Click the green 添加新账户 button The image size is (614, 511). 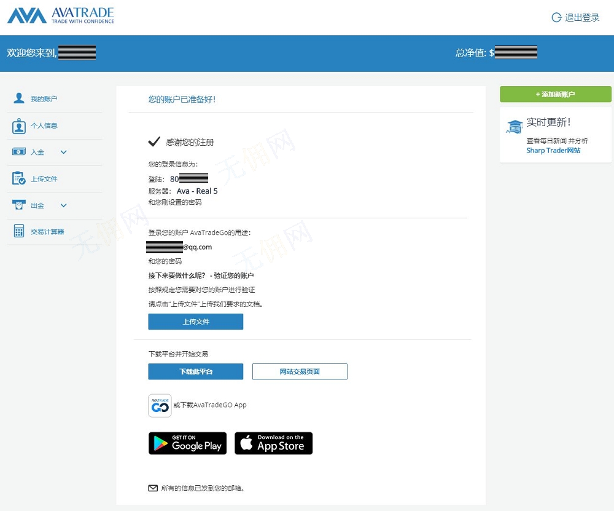click(555, 94)
